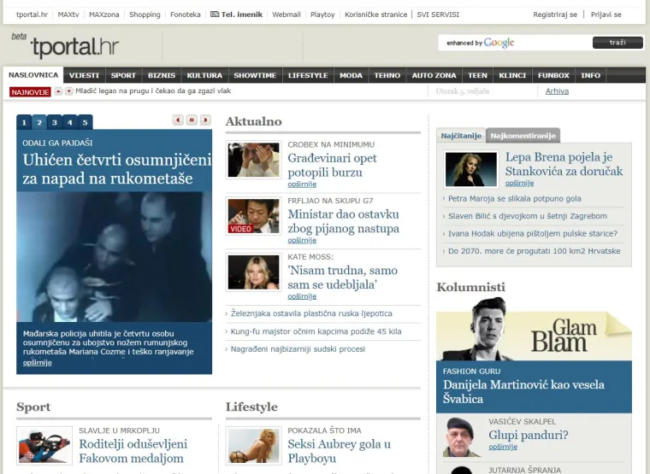Open the Kate Moss story thumbnail
Image resolution: width=650 pixels, height=474 pixels.
pyautogui.click(x=253, y=272)
